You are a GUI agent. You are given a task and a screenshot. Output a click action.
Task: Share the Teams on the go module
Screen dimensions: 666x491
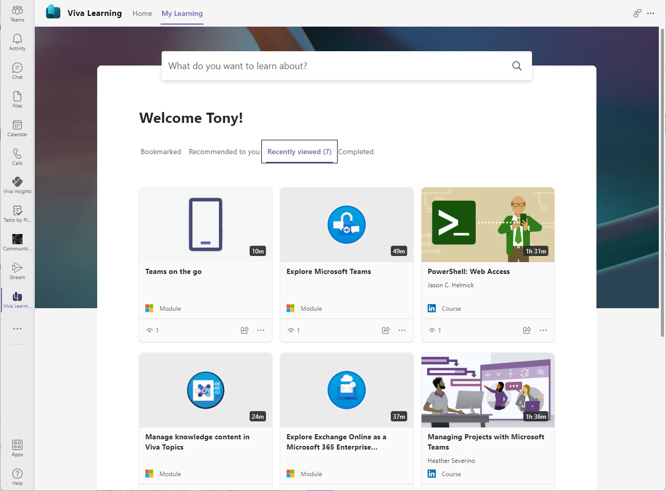(x=245, y=330)
